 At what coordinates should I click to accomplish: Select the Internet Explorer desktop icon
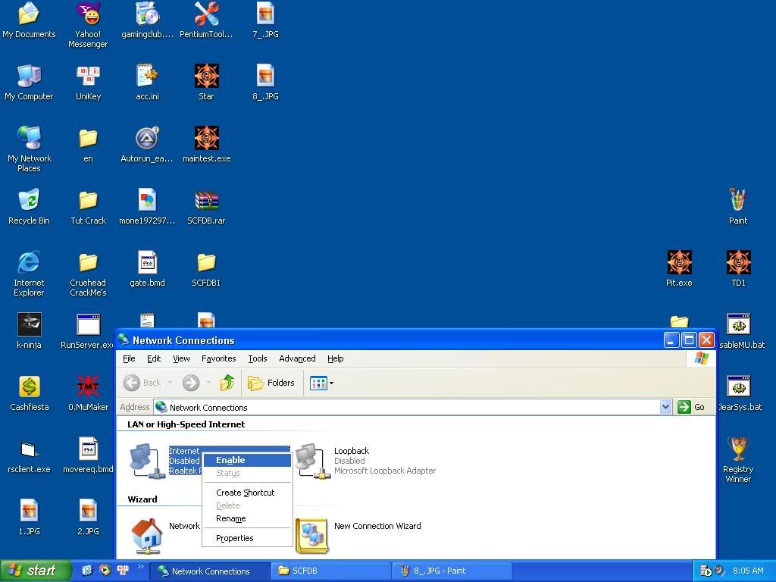(29, 274)
